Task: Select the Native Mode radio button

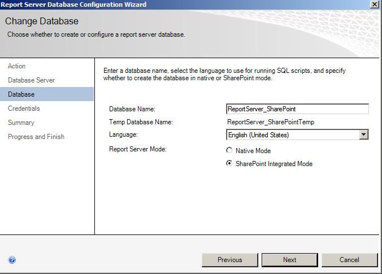Action: tap(229, 150)
